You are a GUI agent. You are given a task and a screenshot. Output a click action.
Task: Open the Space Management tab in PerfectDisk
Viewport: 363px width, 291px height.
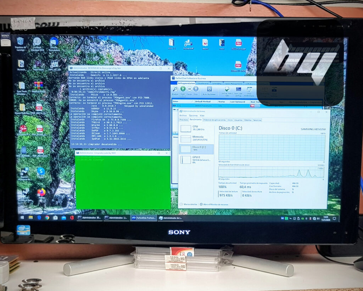coord(233,84)
